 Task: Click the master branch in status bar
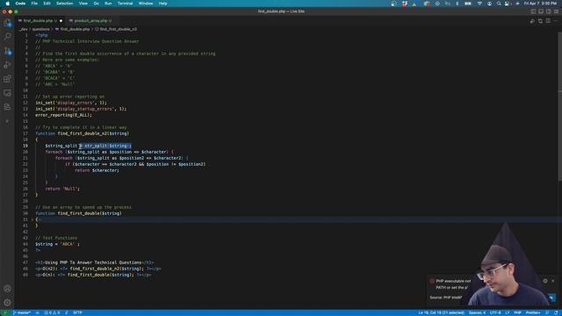(x=22, y=312)
